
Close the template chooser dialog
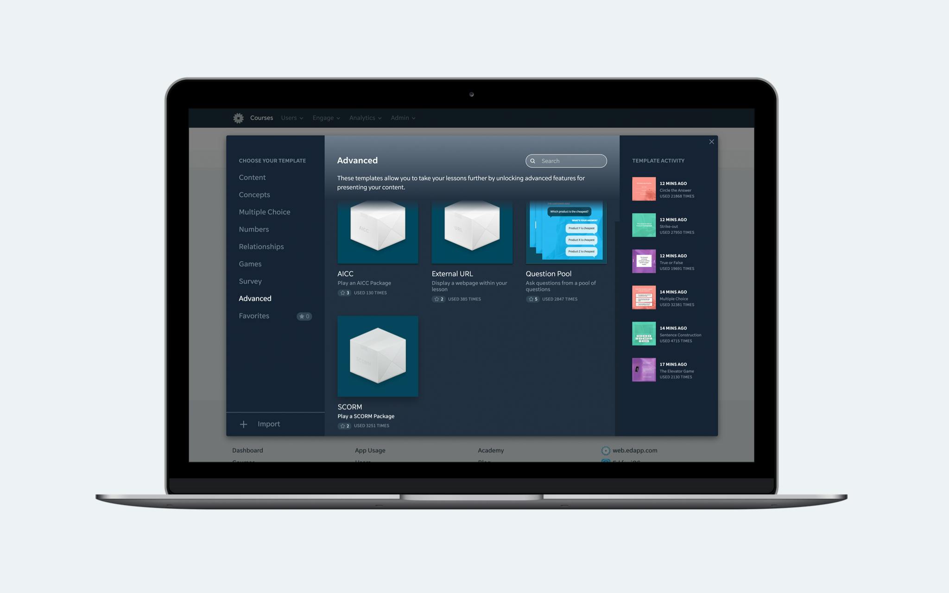coord(711,141)
